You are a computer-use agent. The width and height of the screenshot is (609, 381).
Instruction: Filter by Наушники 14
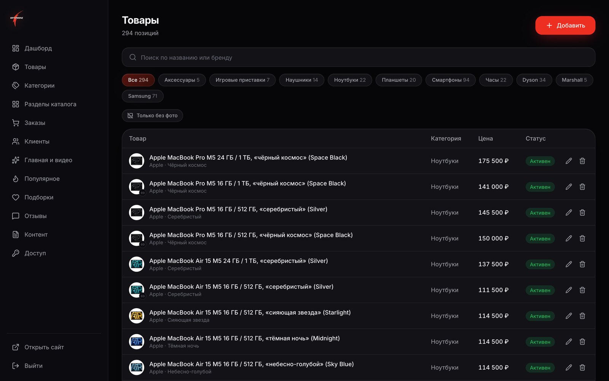point(302,80)
